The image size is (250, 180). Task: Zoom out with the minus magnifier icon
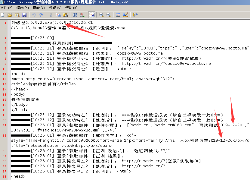[109, 15]
